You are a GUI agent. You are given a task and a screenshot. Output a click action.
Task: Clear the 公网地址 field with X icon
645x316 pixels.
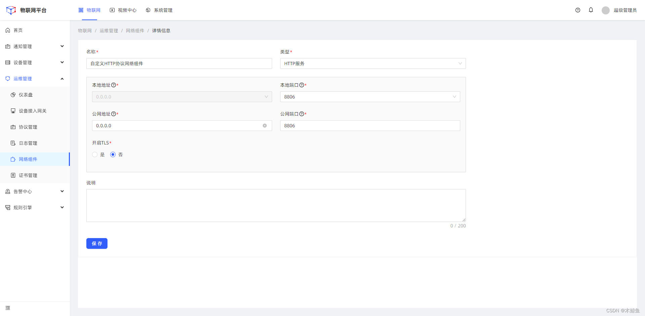tap(265, 126)
